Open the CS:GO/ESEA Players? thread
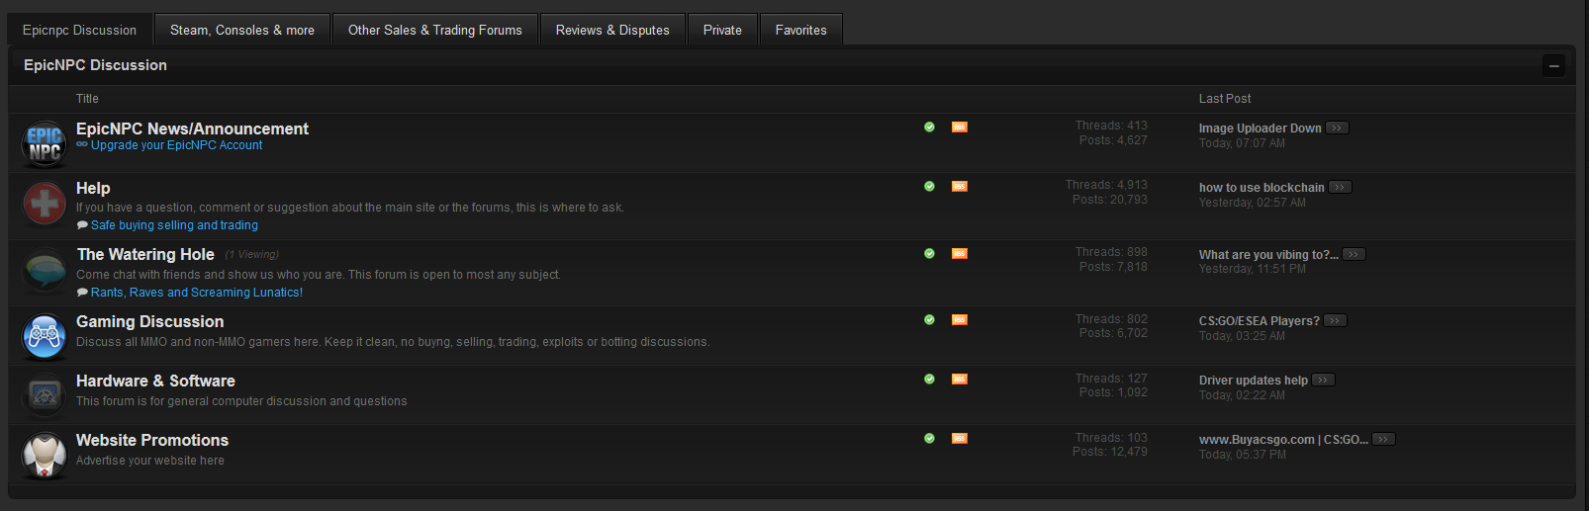Screen dimensions: 1589x511 click(1259, 321)
